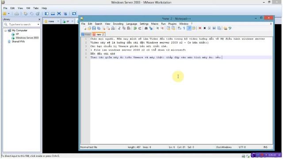
Task: Open the dropdown arrow beside VMware power button
Action: (8, 14)
